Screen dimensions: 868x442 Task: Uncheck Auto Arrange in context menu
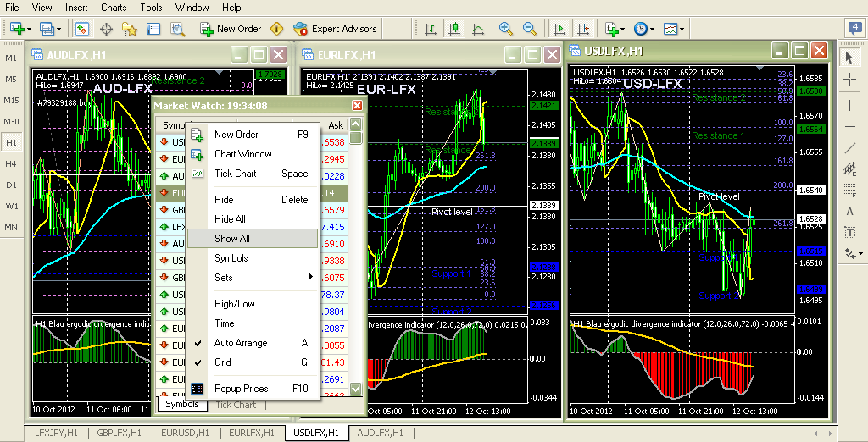pyautogui.click(x=253, y=343)
